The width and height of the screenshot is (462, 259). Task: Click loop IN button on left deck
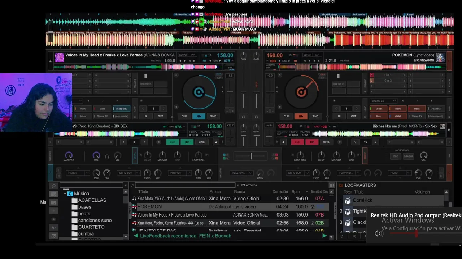tap(146, 116)
